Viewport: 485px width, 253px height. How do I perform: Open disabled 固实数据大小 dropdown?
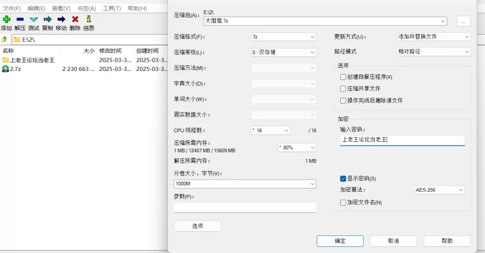[284, 115]
